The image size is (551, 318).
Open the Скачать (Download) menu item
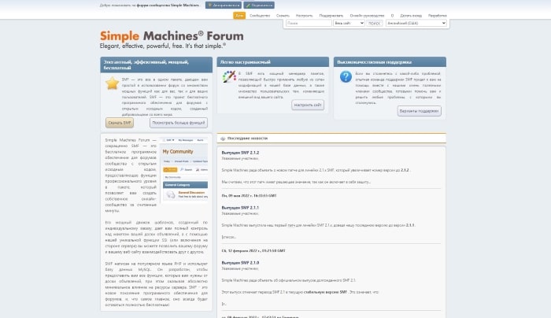click(x=283, y=16)
